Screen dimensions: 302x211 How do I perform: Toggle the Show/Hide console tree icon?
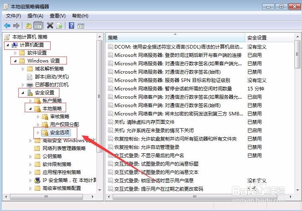point(38,25)
